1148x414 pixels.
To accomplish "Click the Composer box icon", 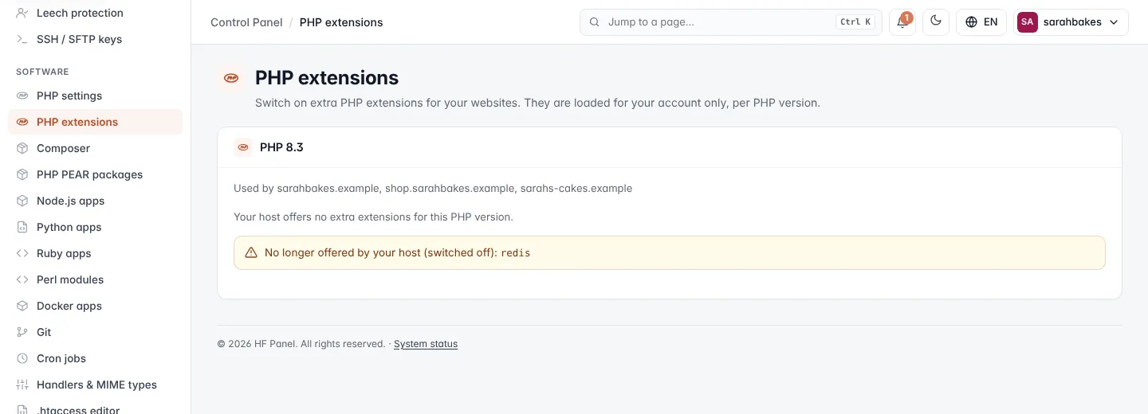I will click(22, 148).
